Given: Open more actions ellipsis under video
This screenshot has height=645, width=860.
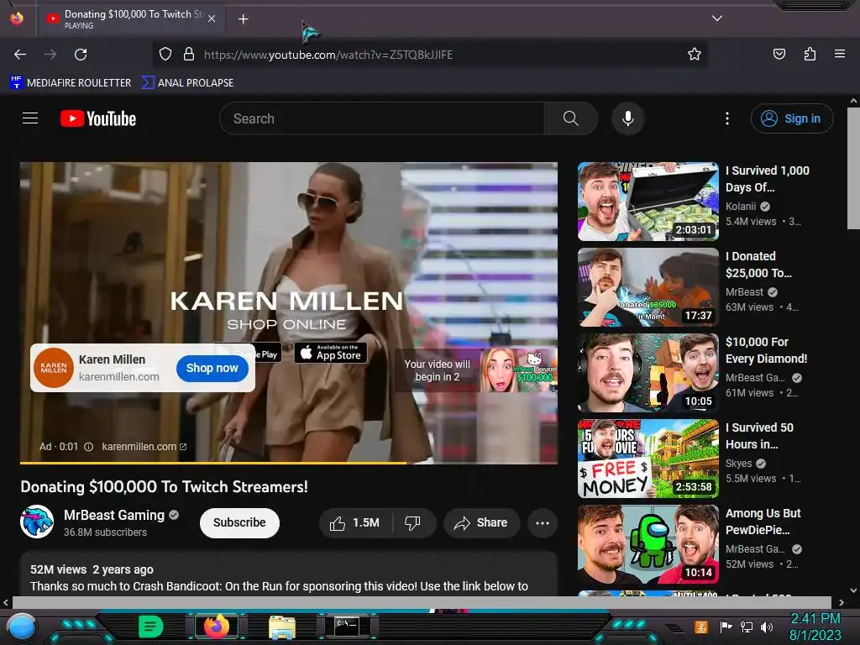Looking at the screenshot, I should coord(543,523).
